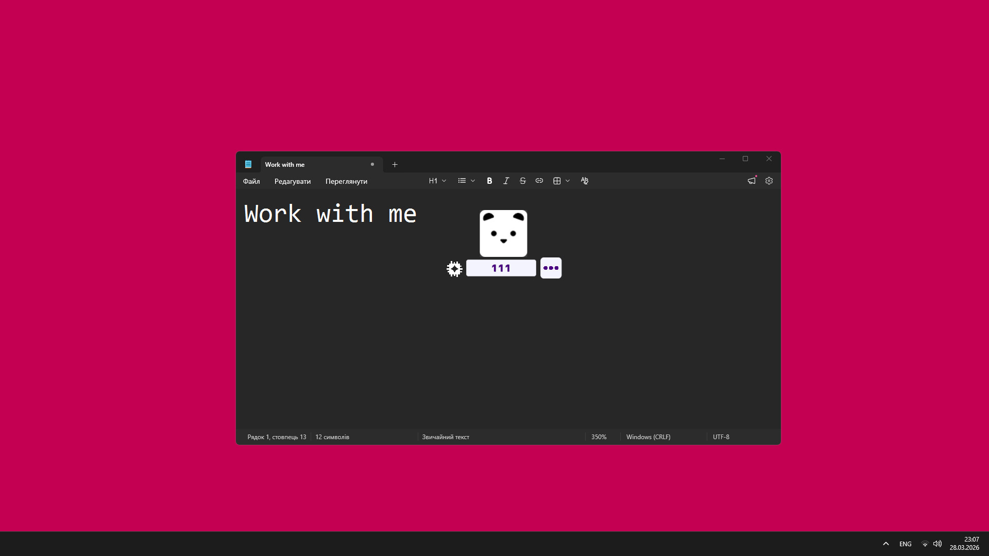Open a new tab with the plus button
The width and height of the screenshot is (989, 556).
coord(395,164)
